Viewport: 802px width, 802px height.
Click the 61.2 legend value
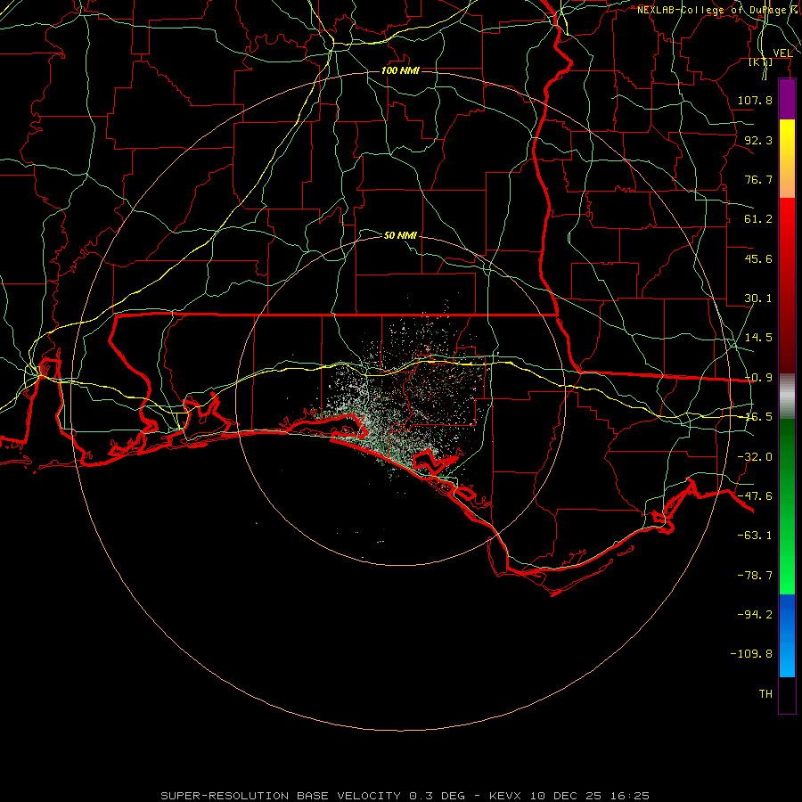758,219
